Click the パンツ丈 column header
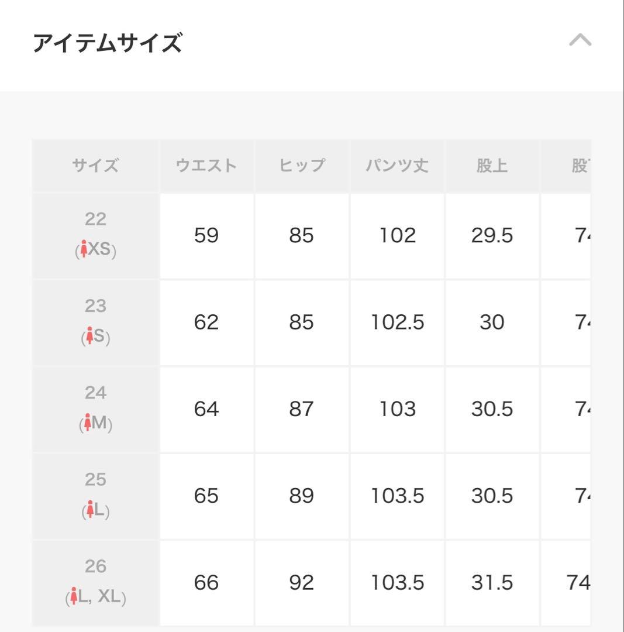Viewport: 624px width, 632px height. tap(397, 165)
